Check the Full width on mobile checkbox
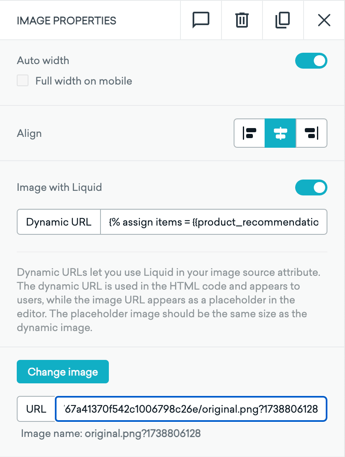The width and height of the screenshot is (345, 457). [x=23, y=81]
